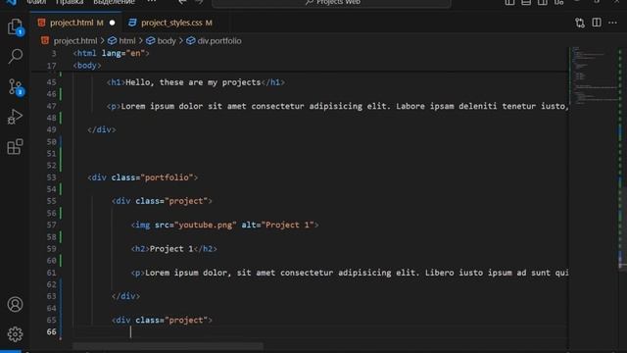The height and width of the screenshot is (353, 627).
Task: Click the sticky <html lang="en"> line
Action: click(111, 53)
